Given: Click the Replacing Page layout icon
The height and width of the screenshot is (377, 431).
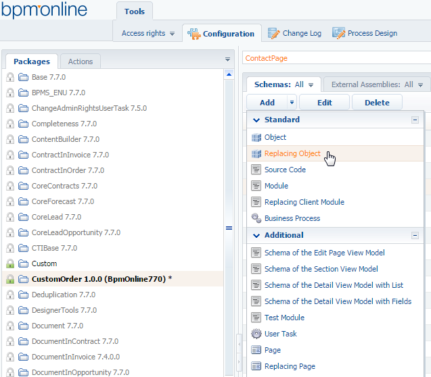Looking at the screenshot, I should coord(256,366).
